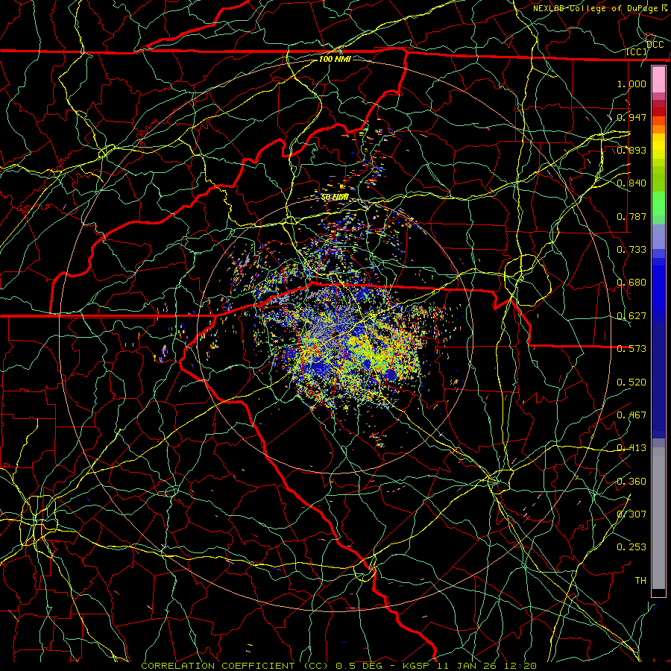The image size is (671, 671).
Task: Pick the red segment of the color bar
Action: tap(658, 112)
